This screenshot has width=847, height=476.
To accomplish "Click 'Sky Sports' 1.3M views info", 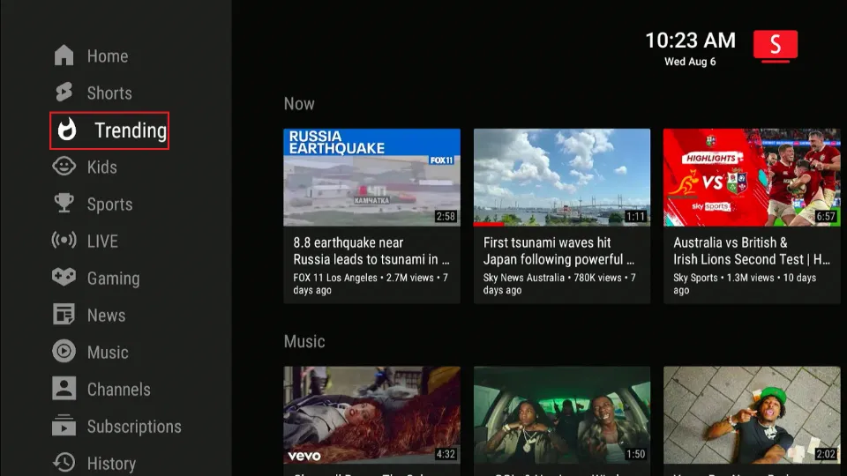I will (745, 284).
